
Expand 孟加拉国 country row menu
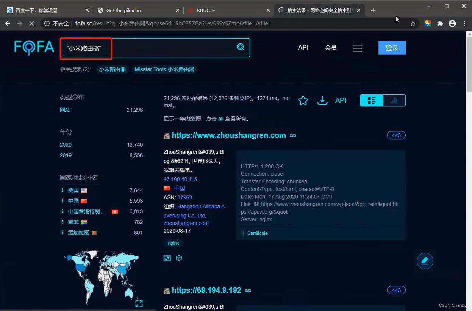(x=63, y=233)
